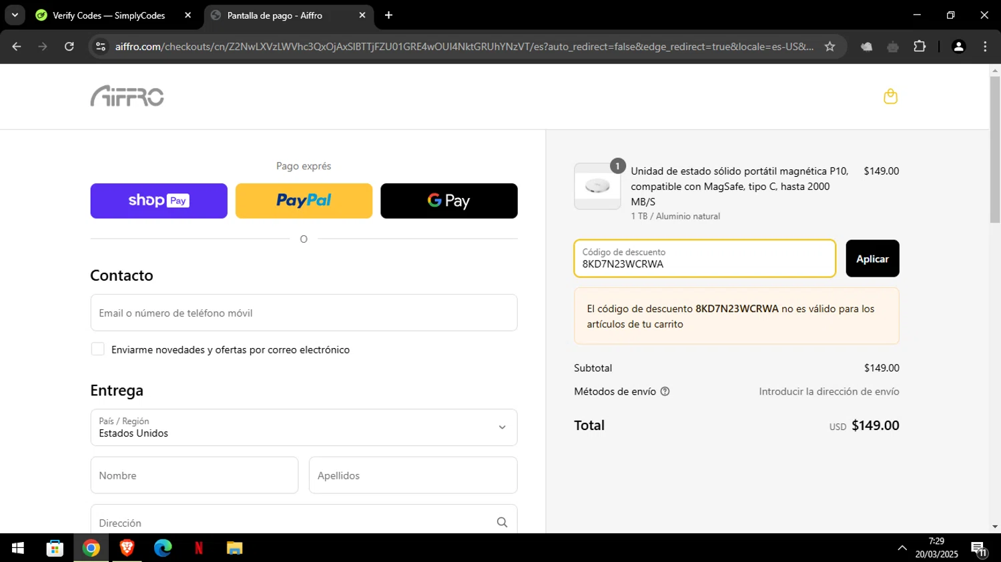The width and height of the screenshot is (1001, 562).
Task: Focus the Código de descuento field
Action: tap(705, 259)
